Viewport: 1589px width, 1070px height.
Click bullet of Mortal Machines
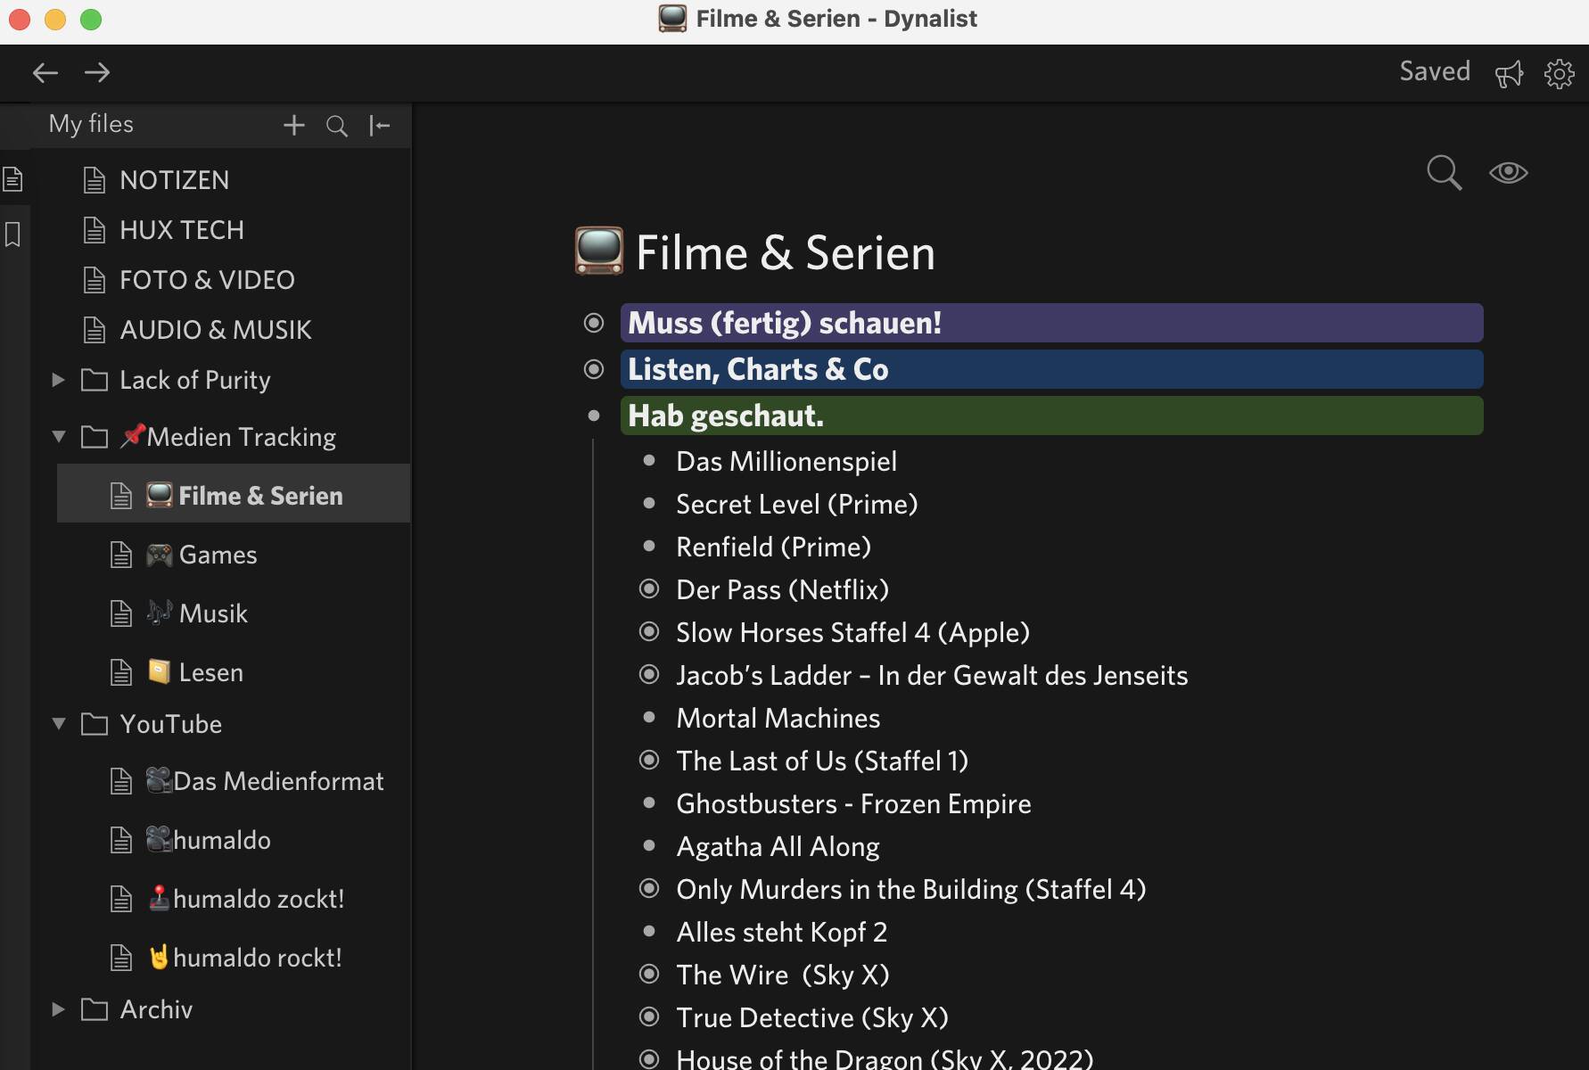tap(649, 718)
